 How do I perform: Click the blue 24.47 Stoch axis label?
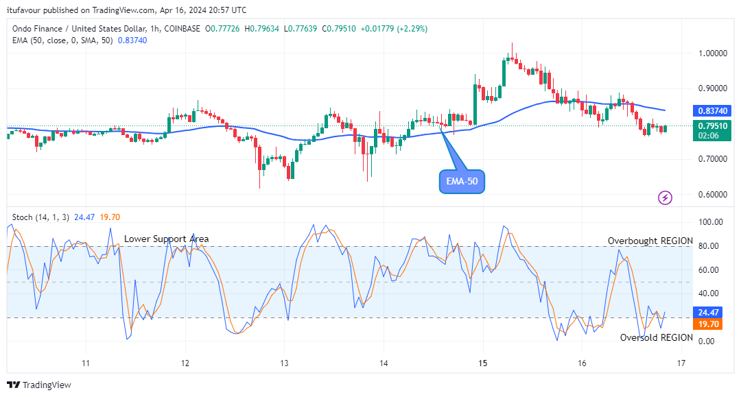[708, 313]
